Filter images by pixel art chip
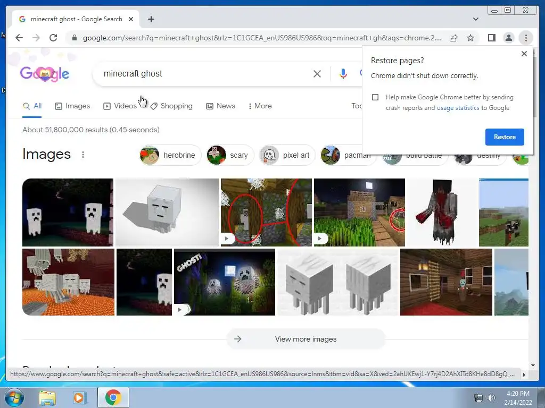545x408 pixels. [x=287, y=155]
